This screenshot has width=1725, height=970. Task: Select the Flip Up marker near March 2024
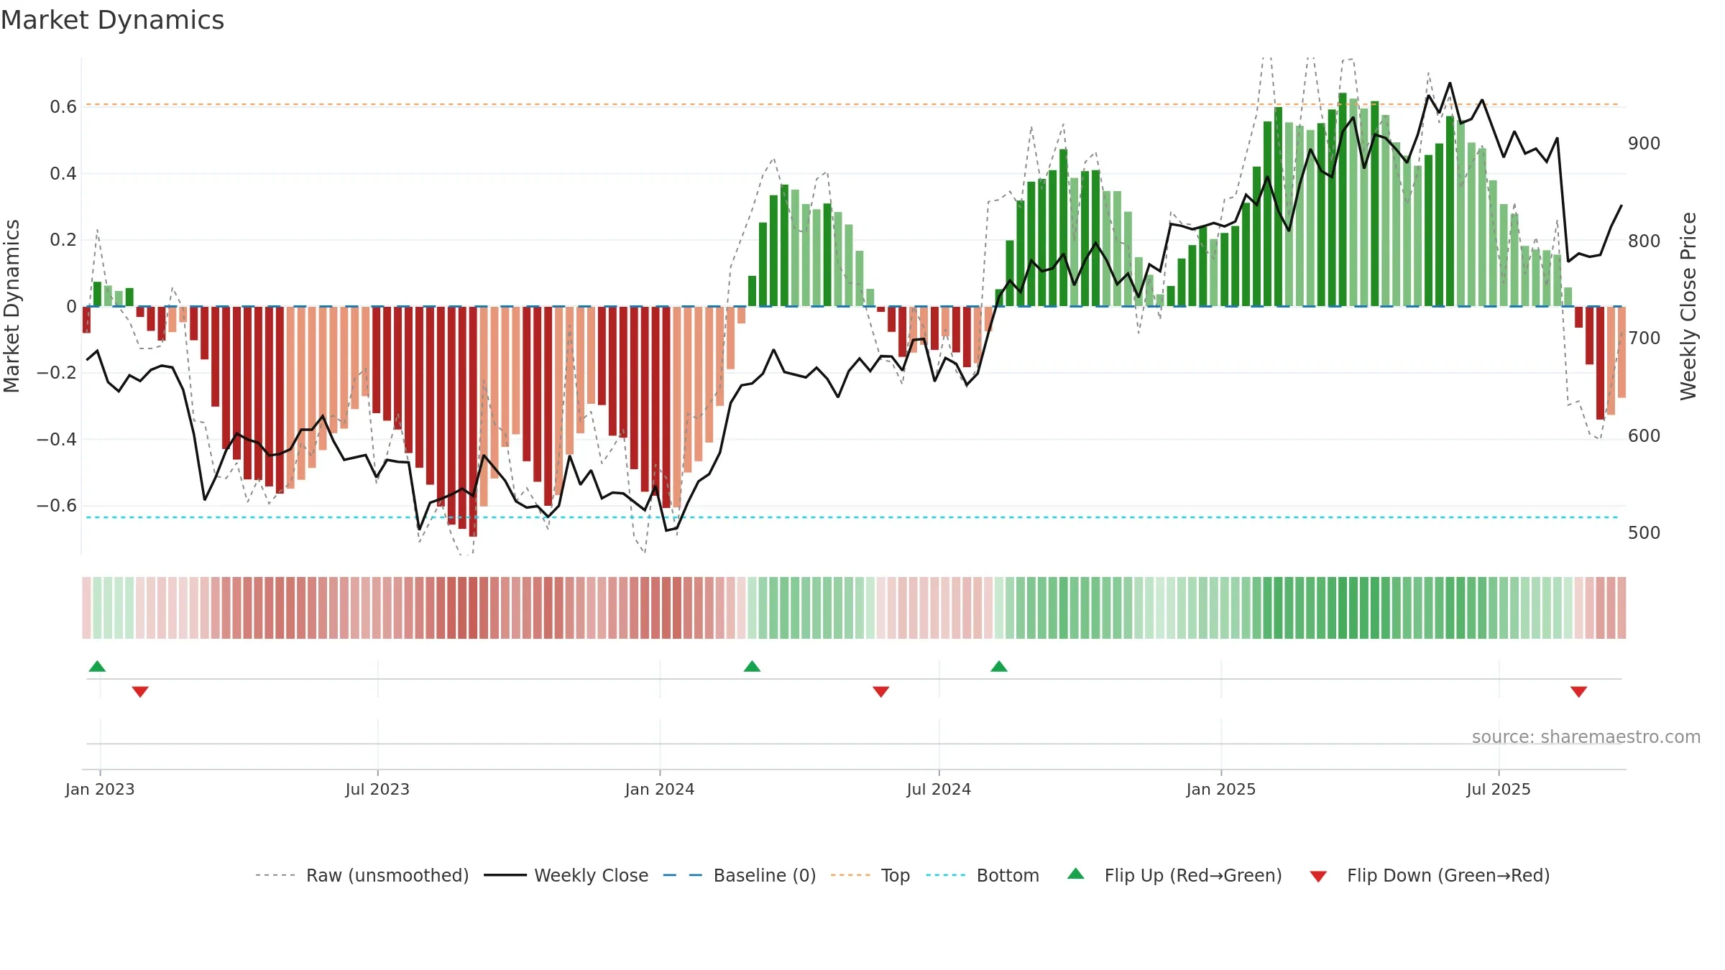click(x=752, y=666)
